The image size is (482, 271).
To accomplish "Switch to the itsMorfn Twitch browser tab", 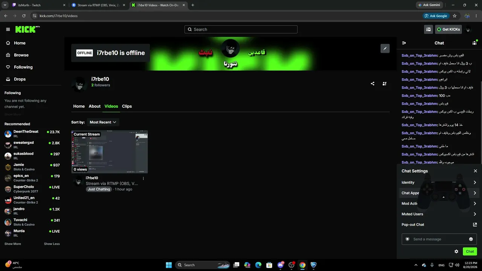I will tap(38, 5).
